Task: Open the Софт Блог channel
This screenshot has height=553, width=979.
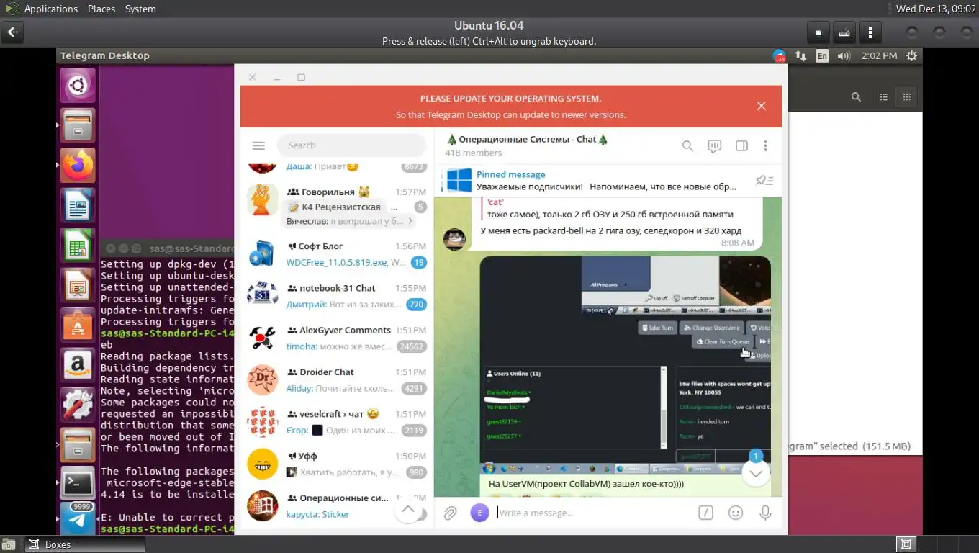Action: [337, 254]
